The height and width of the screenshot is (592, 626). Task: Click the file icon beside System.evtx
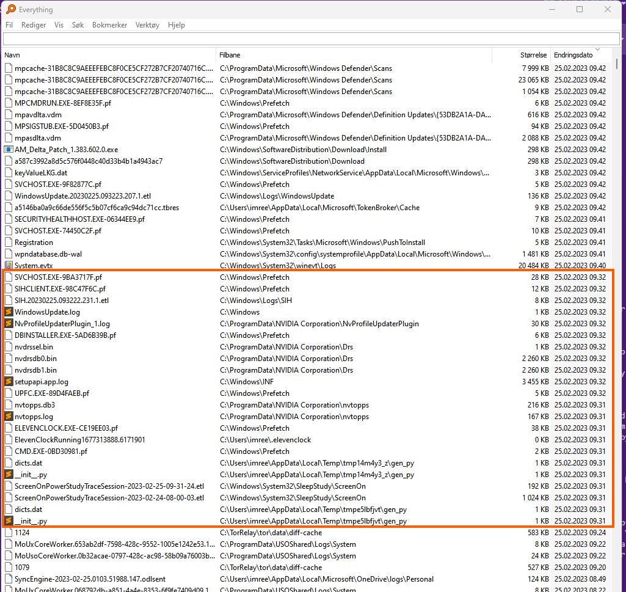click(x=9, y=265)
